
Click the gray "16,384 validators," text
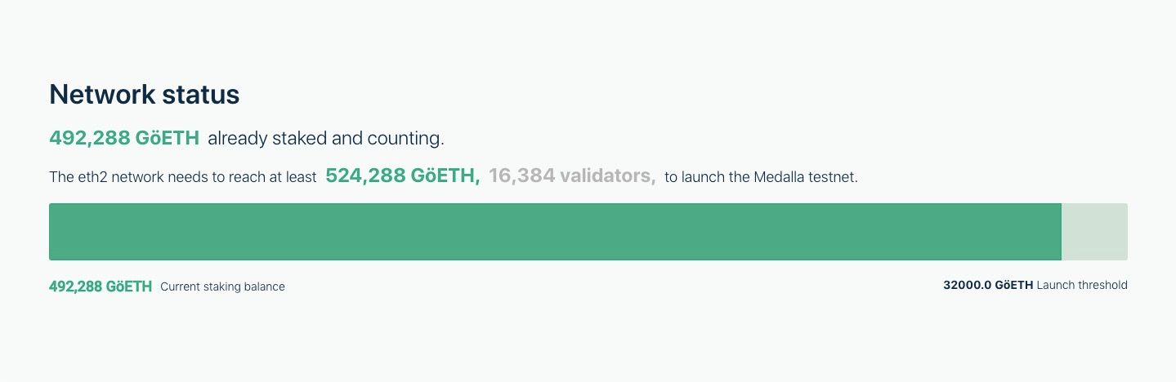(x=572, y=175)
